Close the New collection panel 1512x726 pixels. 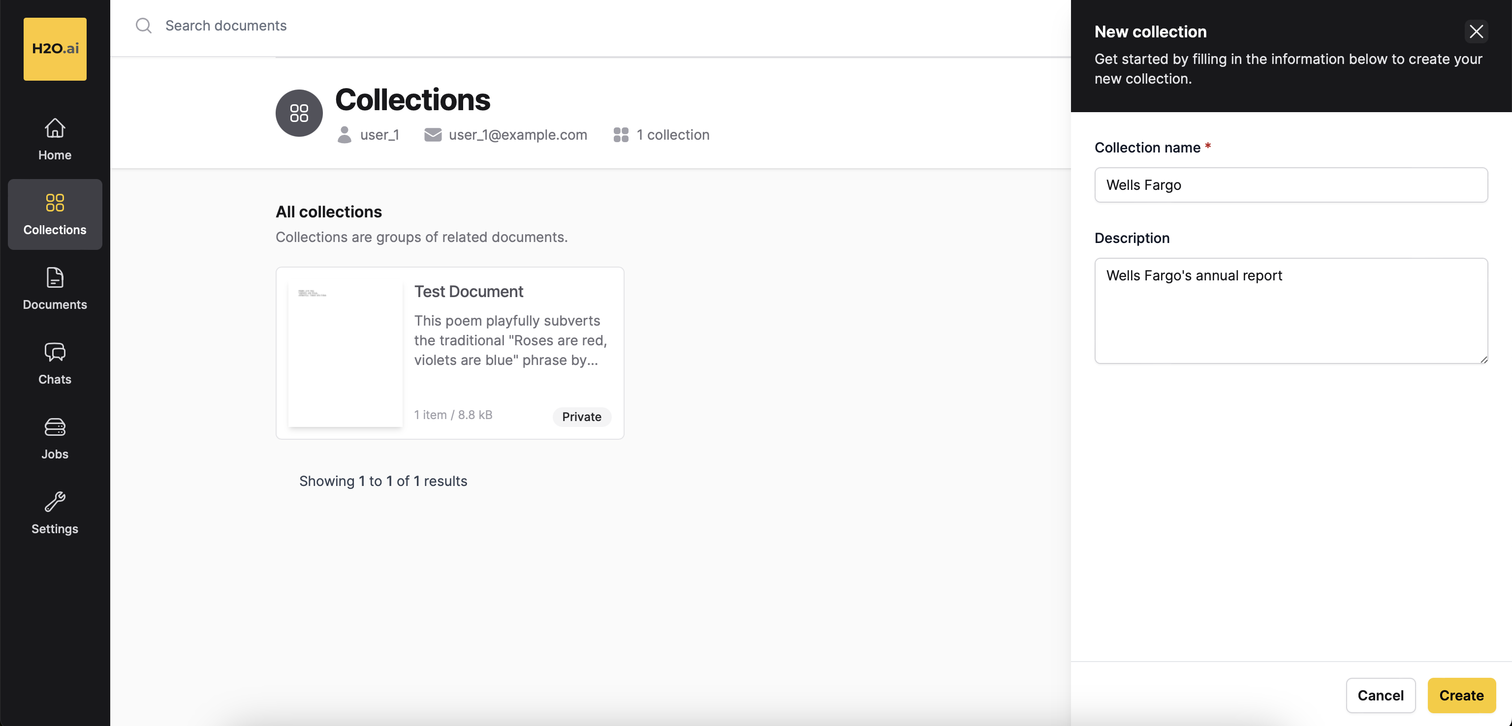(x=1476, y=31)
